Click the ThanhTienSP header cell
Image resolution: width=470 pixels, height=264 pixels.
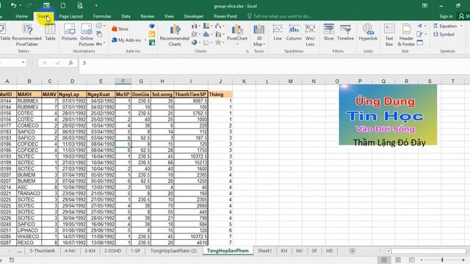[x=191, y=95]
